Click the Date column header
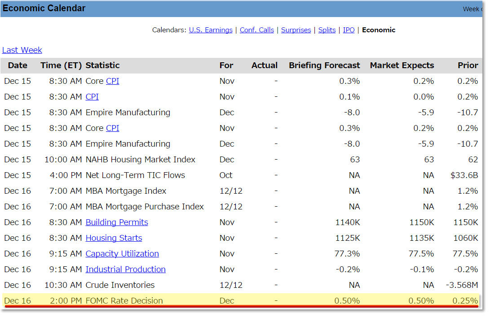The height and width of the screenshot is (317, 490). tap(18, 65)
